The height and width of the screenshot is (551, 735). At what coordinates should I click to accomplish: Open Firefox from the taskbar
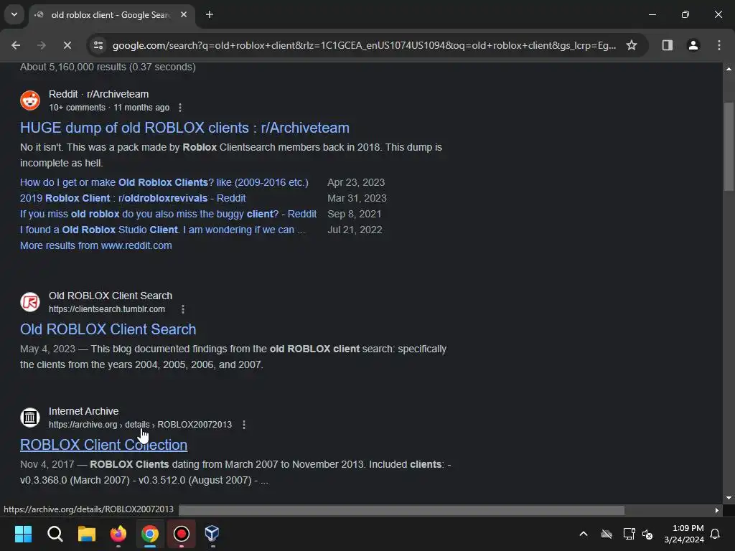[118, 534]
